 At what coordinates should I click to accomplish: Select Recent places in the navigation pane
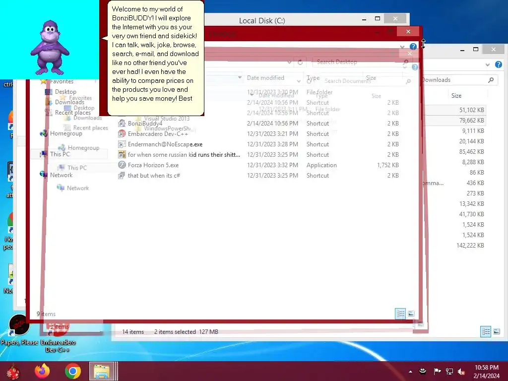click(72, 113)
